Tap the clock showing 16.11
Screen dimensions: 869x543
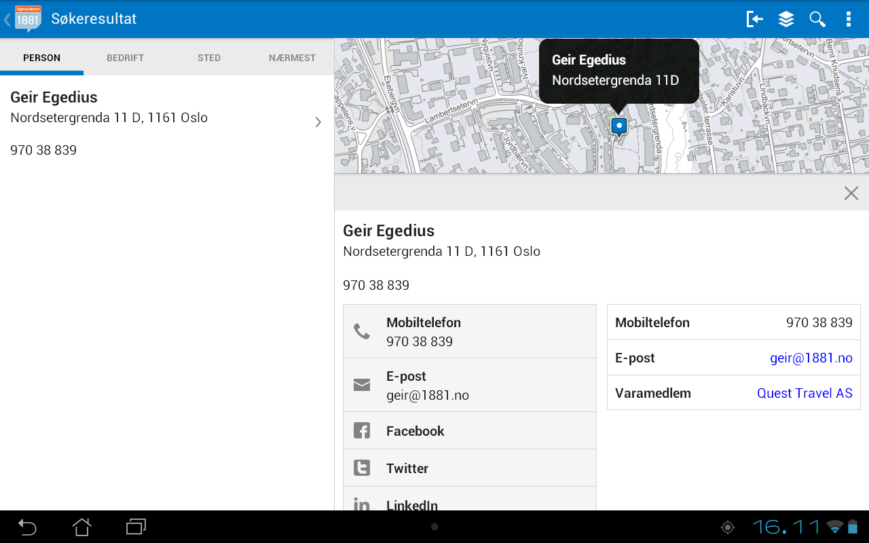pos(786,527)
